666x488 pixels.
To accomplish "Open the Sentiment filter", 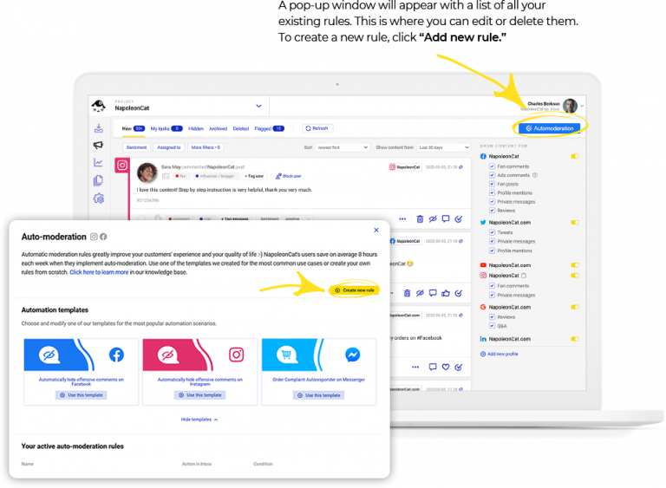I will (x=136, y=147).
